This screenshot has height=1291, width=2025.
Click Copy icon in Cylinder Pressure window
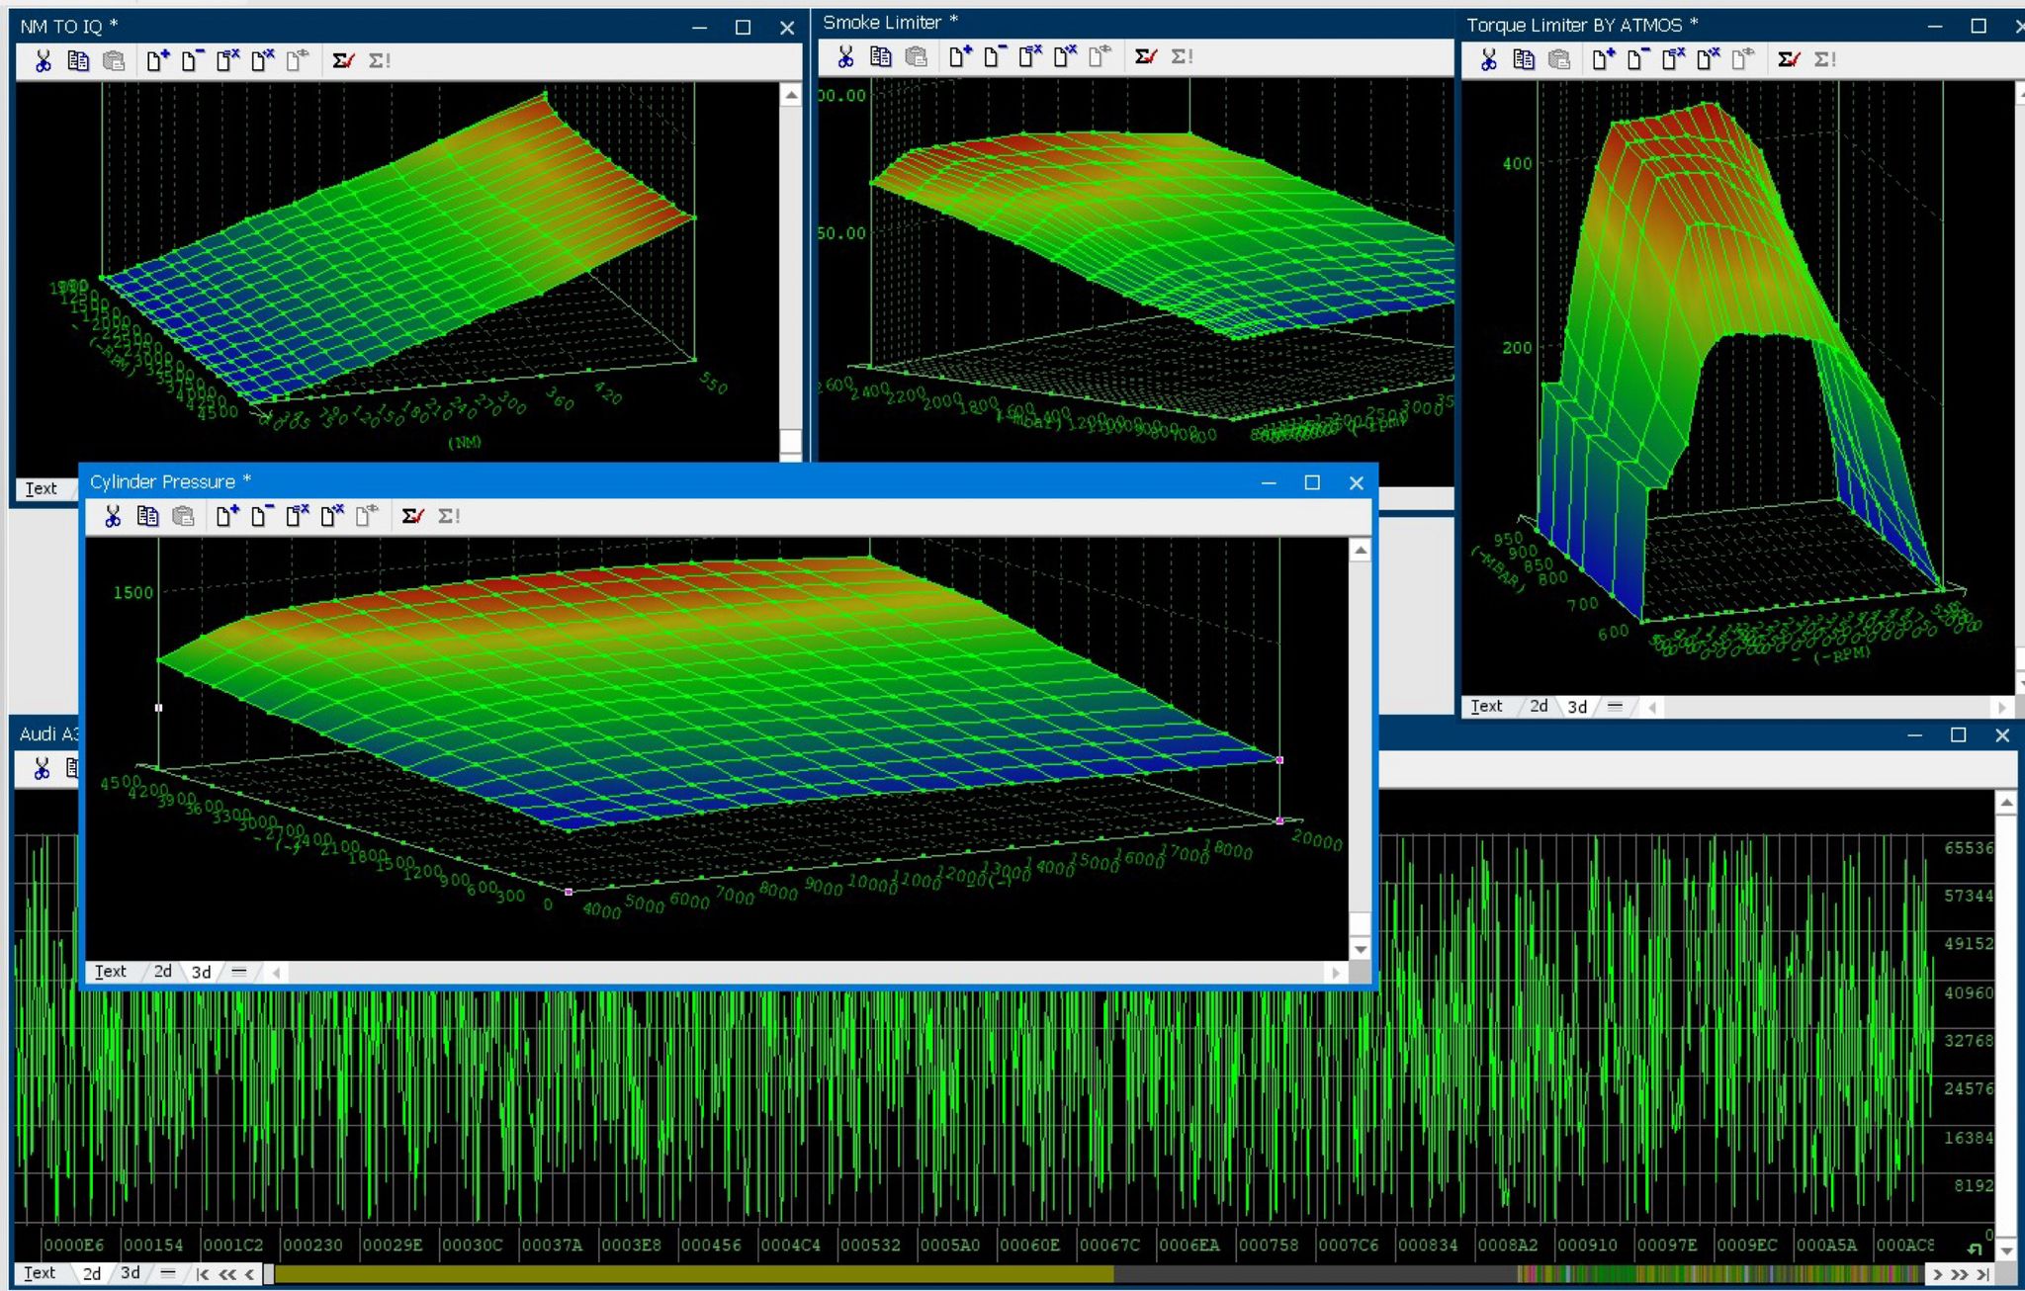point(147,516)
